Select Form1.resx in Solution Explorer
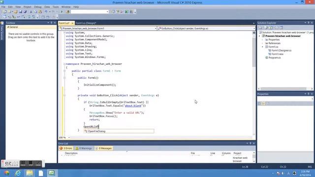The image size is (315, 177). tap(278, 54)
